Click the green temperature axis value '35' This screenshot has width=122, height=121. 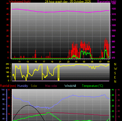click(113, 95)
